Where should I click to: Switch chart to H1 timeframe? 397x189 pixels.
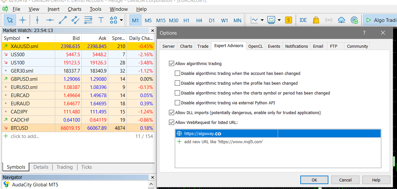tap(186, 20)
